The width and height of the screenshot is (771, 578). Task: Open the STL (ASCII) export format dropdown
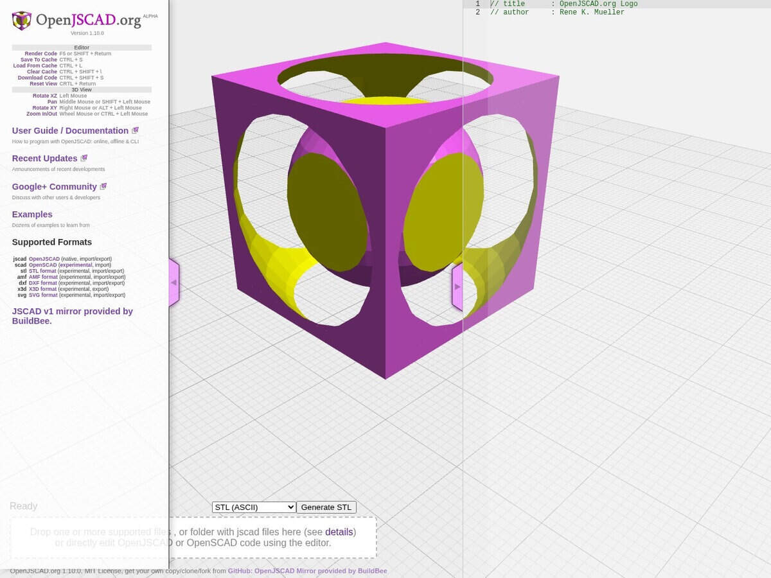coord(254,507)
